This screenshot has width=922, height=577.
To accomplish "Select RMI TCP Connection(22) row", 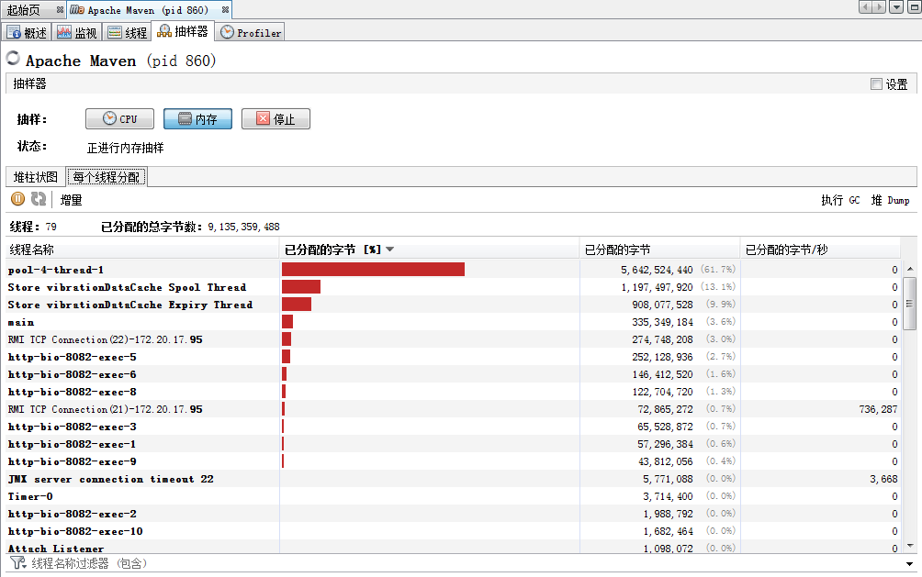I will 454,339.
